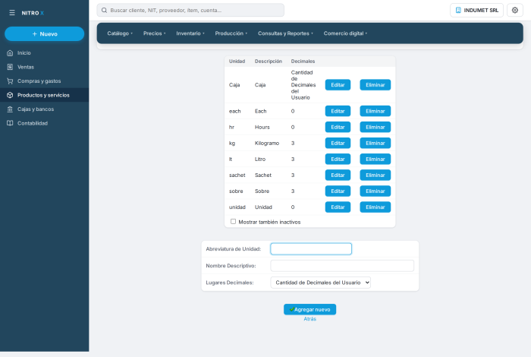531x357 pixels.
Task: Expand the Catálogo menu
Action: 120,33
